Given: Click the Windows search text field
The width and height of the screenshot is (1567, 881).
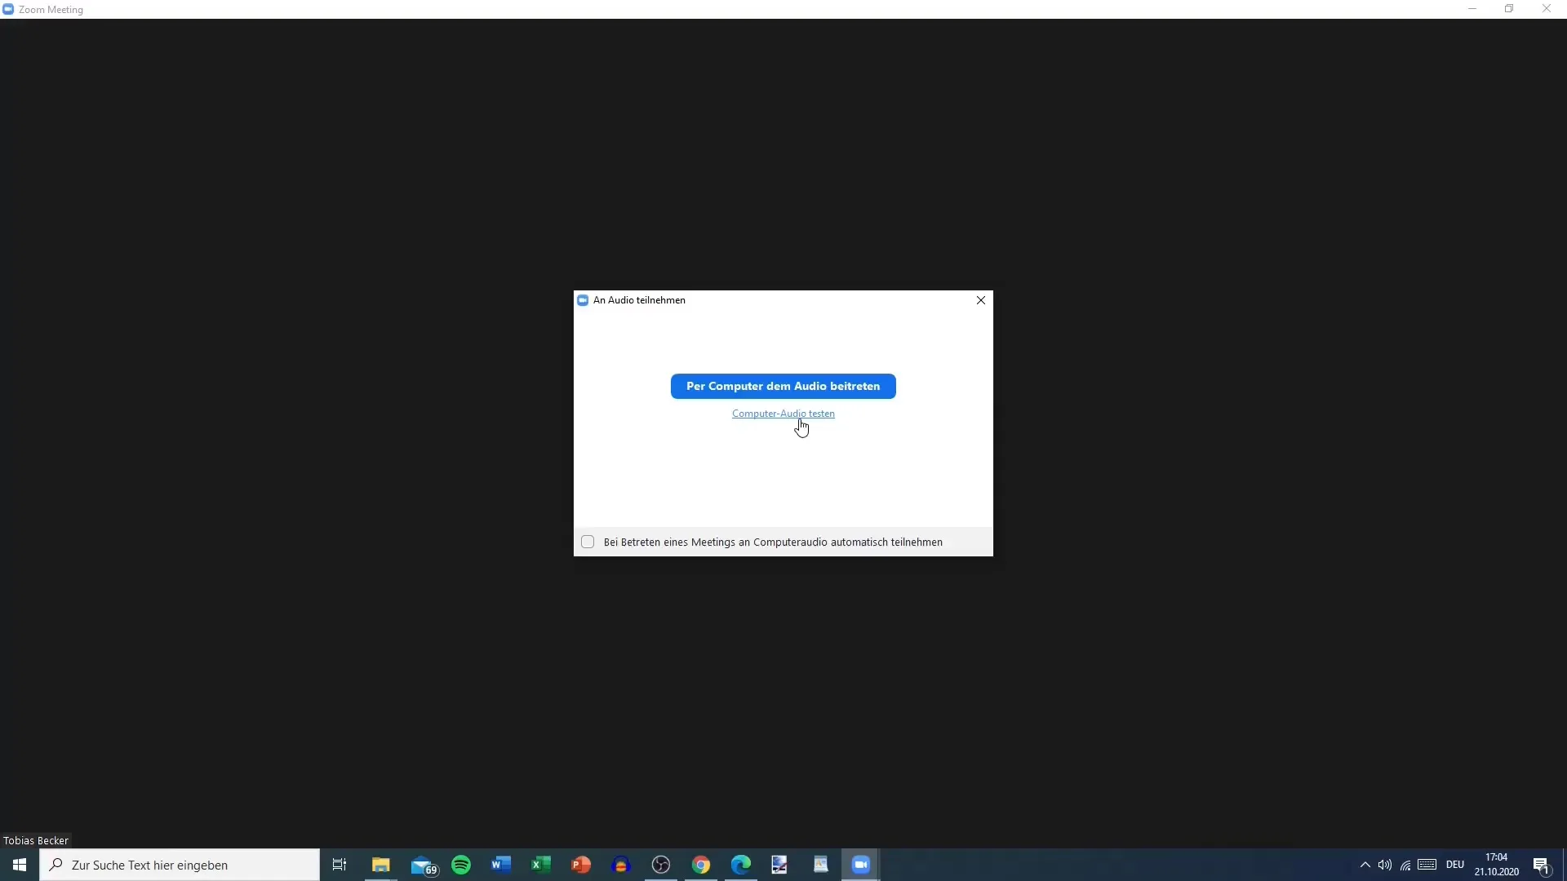Looking at the screenshot, I should point(180,865).
